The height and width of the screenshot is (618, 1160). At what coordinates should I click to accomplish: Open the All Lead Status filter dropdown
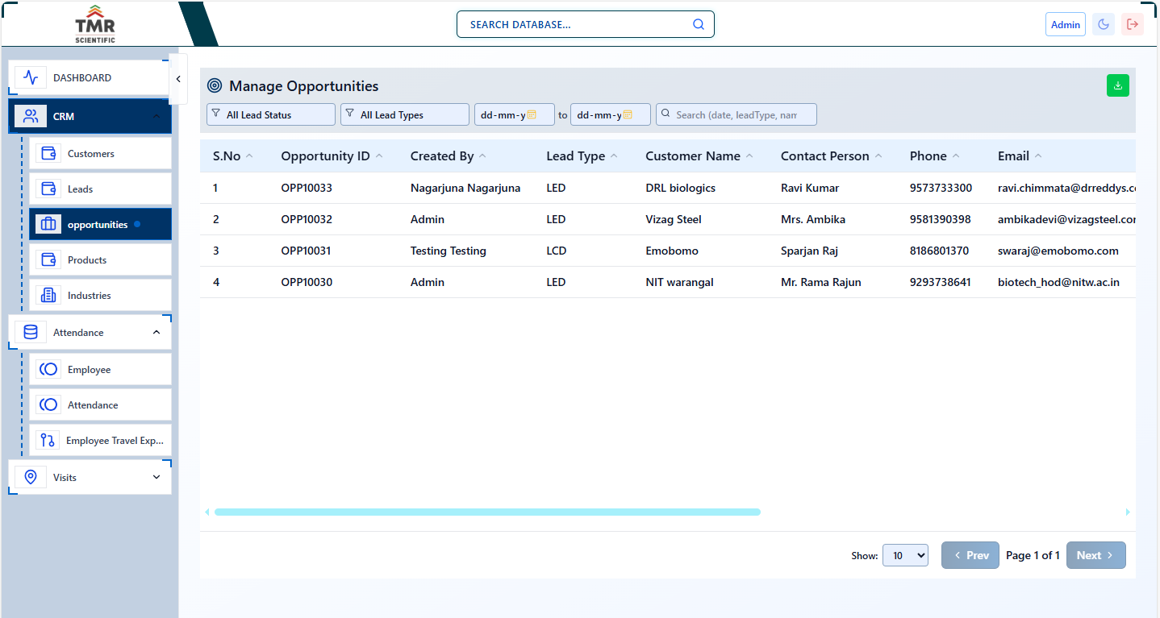pyautogui.click(x=270, y=114)
